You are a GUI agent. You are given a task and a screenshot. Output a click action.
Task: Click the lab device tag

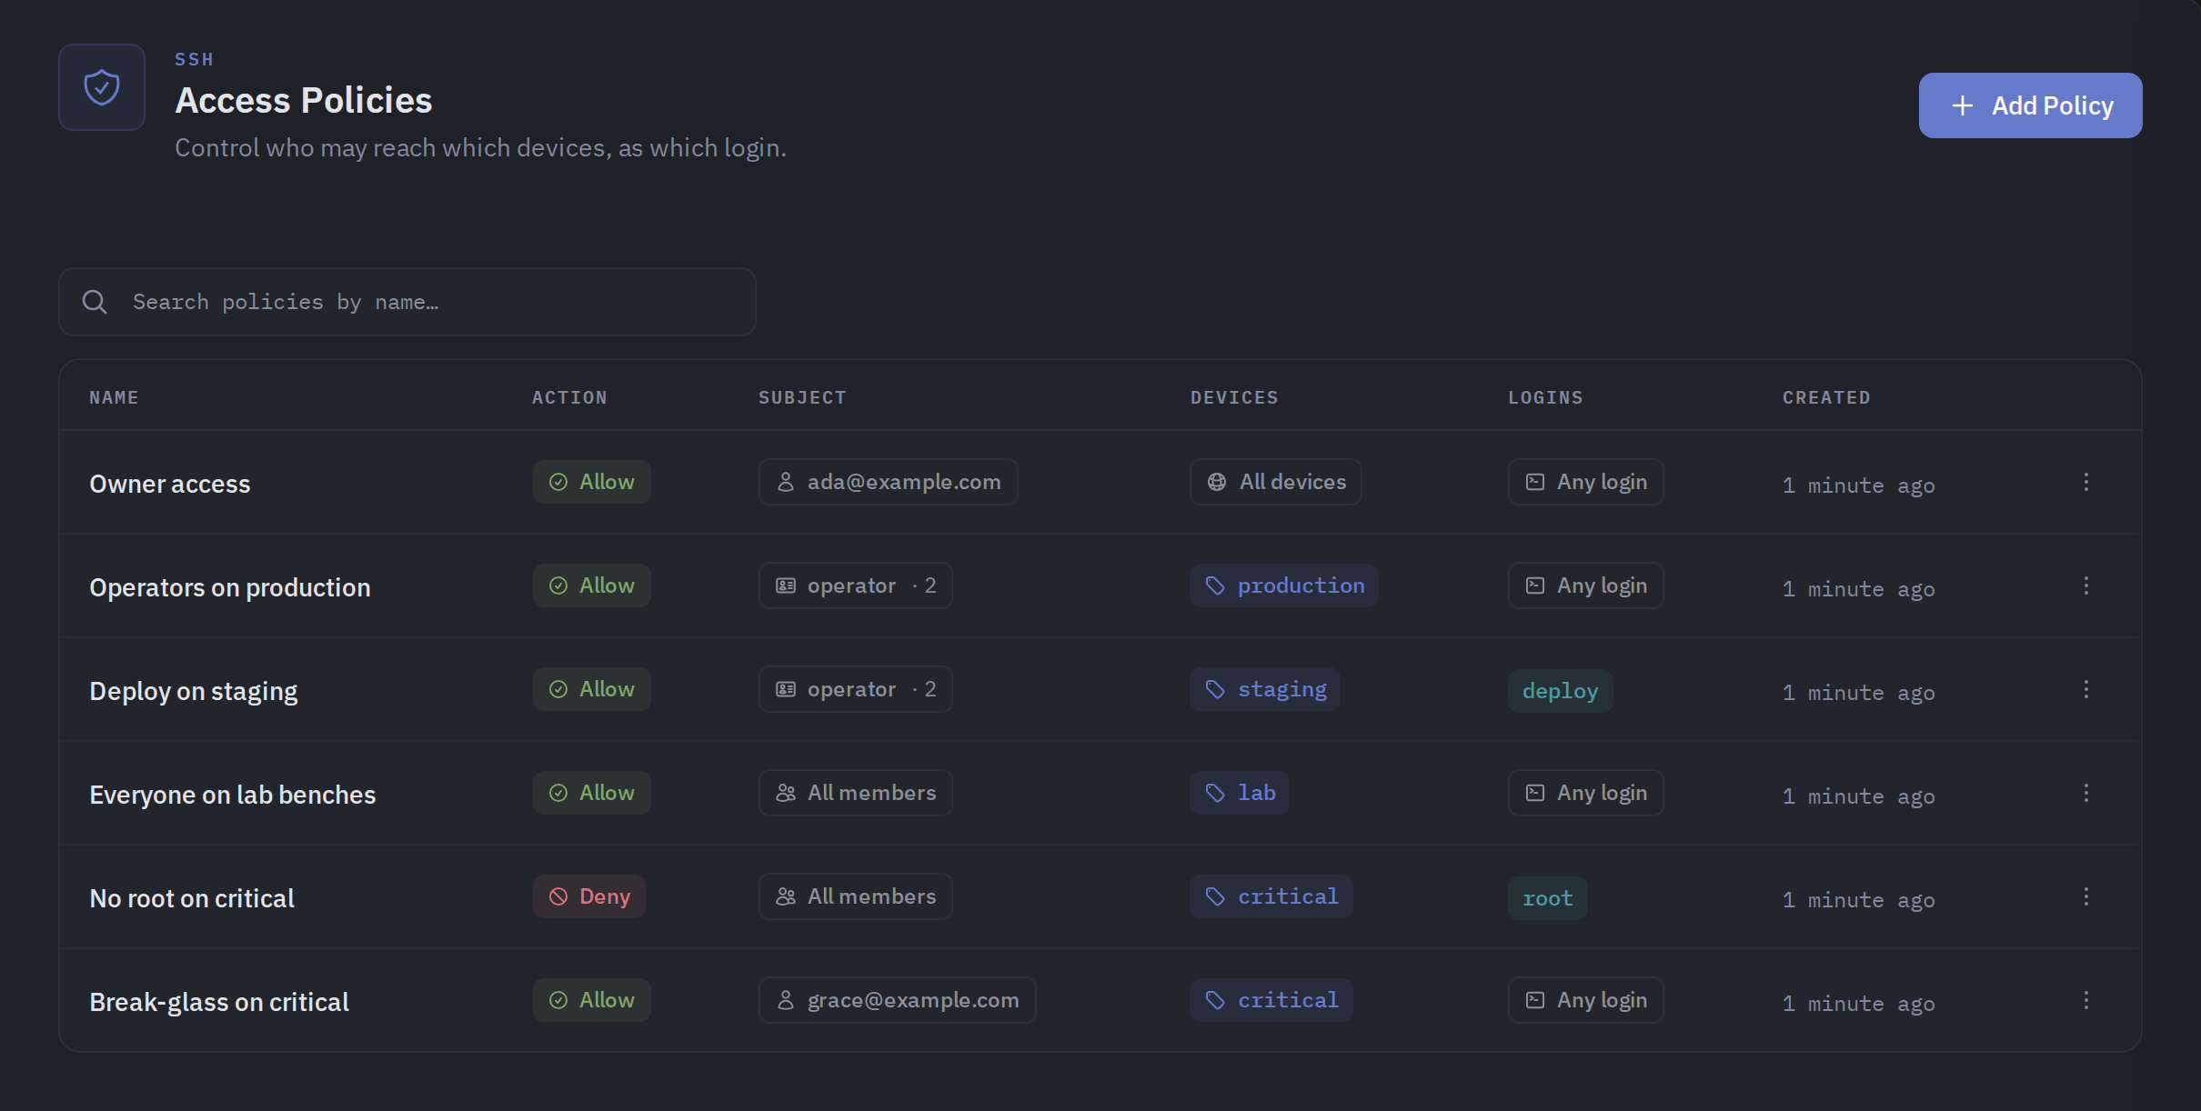click(1240, 793)
